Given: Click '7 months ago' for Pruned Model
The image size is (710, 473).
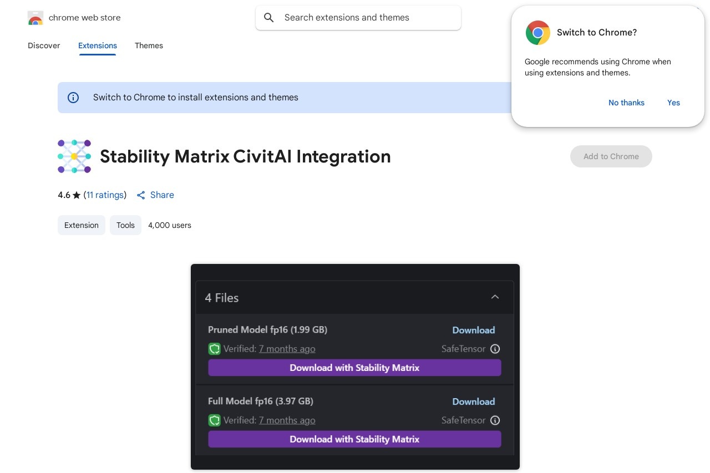Looking at the screenshot, I should [287, 349].
